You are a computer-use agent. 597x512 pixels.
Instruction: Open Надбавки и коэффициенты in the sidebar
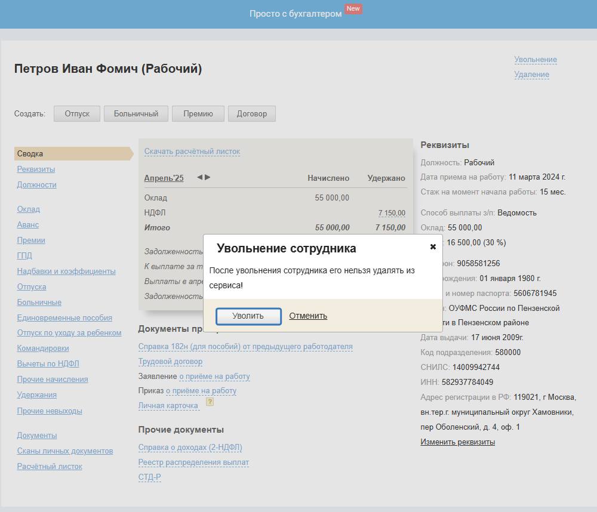click(x=66, y=272)
